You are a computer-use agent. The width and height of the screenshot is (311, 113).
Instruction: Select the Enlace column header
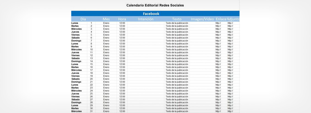tap(221, 19)
